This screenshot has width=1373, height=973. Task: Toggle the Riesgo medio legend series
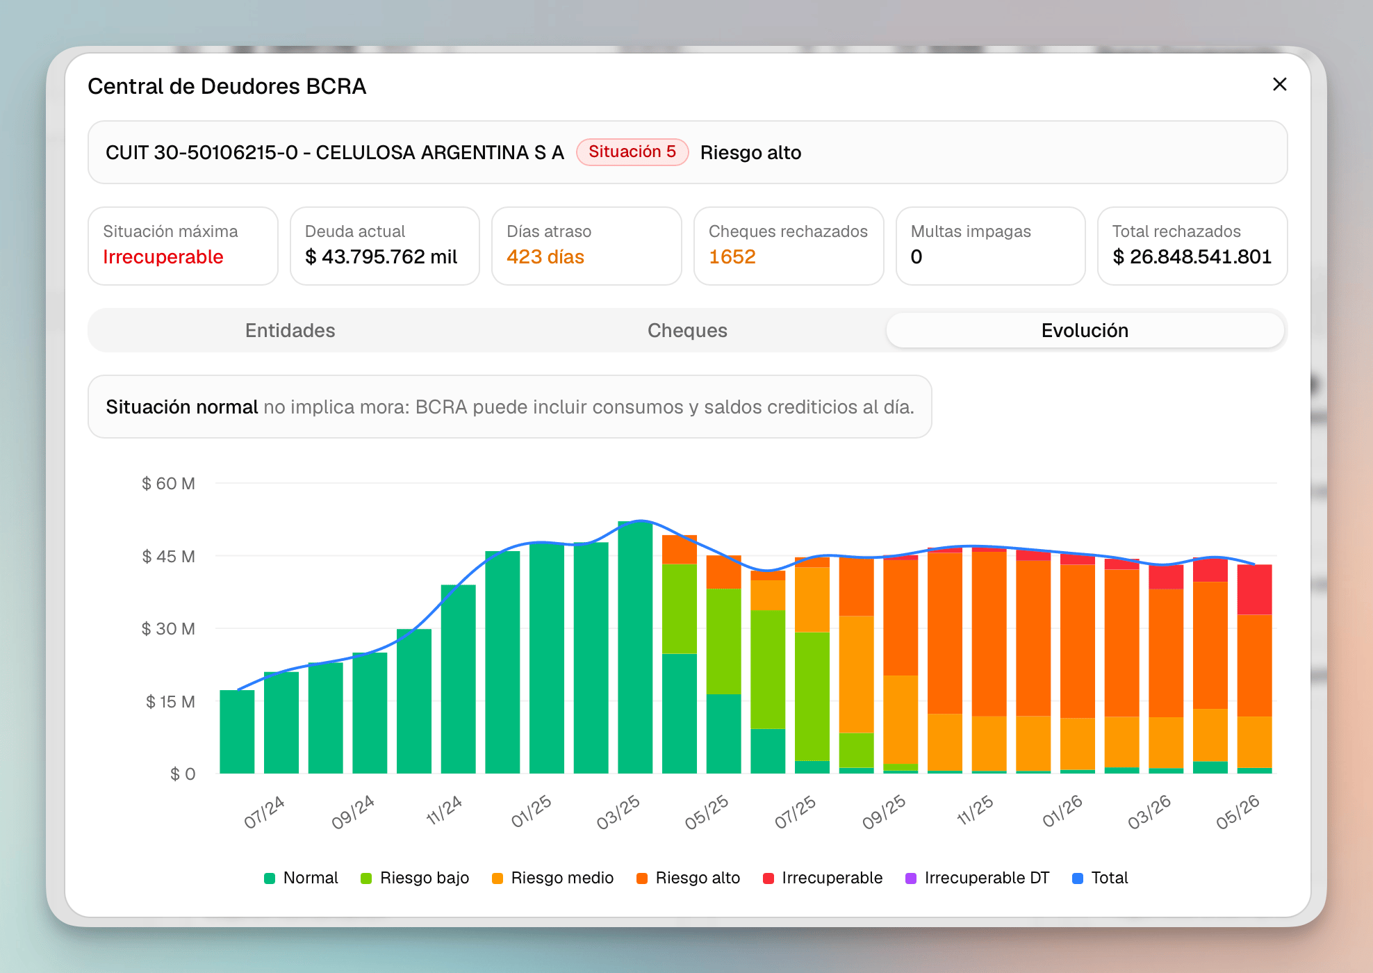552,878
